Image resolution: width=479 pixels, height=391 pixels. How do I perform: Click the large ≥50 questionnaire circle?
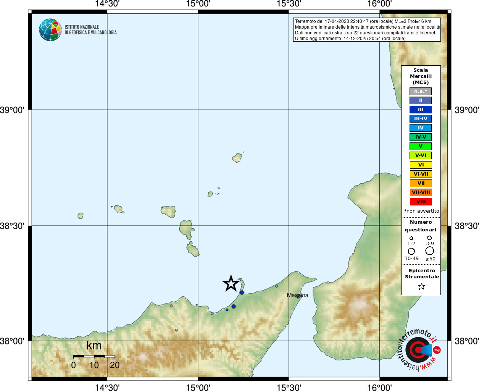coord(430,251)
